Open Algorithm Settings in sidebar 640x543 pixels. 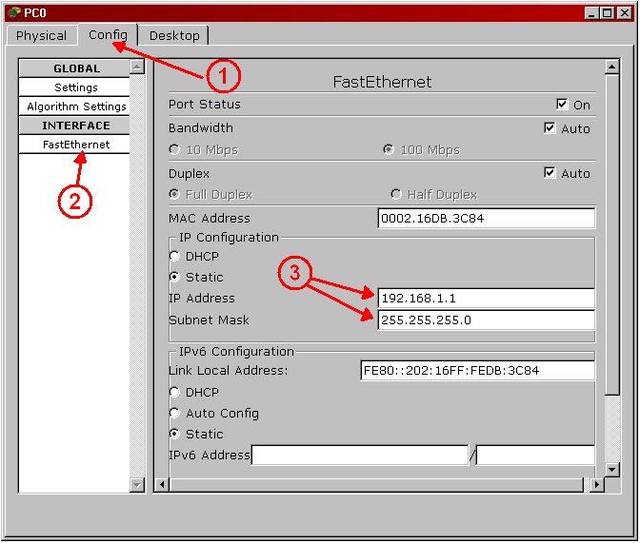pyautogui.click(x=75, y=107)
